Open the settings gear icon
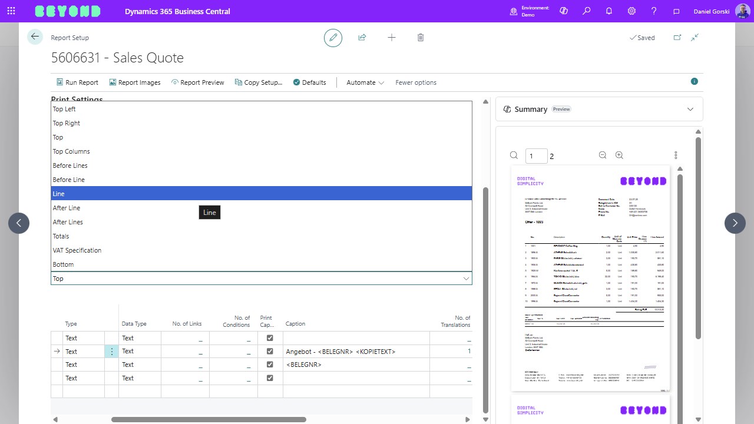The image size is (754, 424). pyautogui.click(x=631, y=11)
